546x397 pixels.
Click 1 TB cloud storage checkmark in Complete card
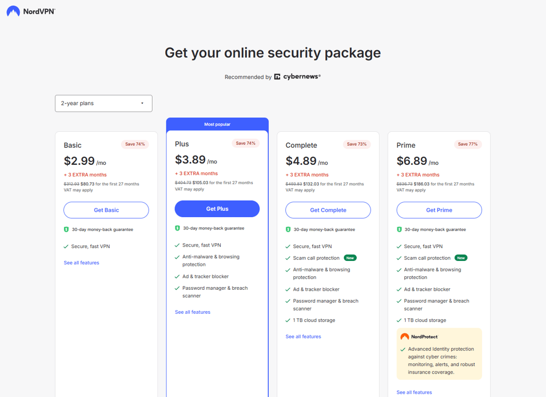287,320
